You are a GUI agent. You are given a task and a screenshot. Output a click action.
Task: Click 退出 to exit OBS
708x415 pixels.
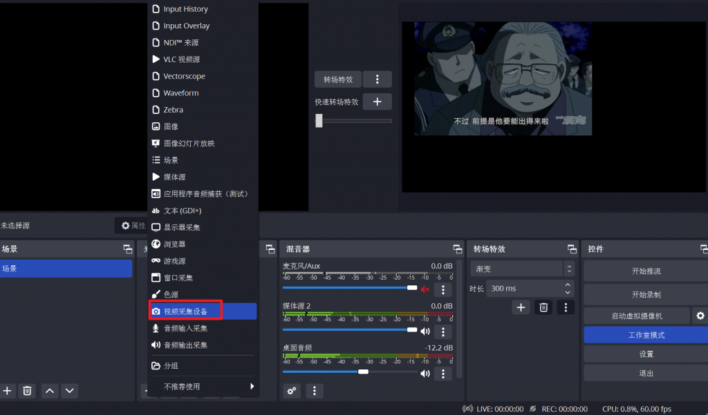point(646,373)
